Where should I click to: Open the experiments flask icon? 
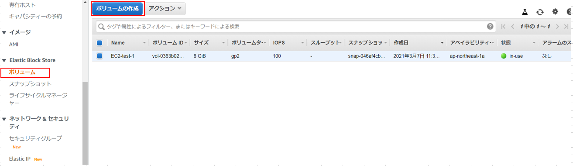point(525,12)
